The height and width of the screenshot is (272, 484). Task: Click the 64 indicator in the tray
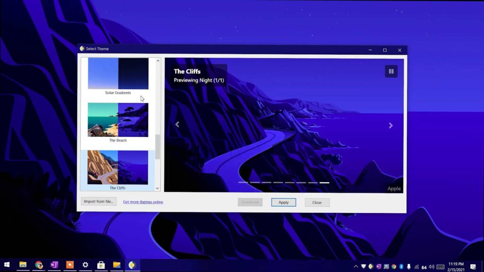point(424,267)
